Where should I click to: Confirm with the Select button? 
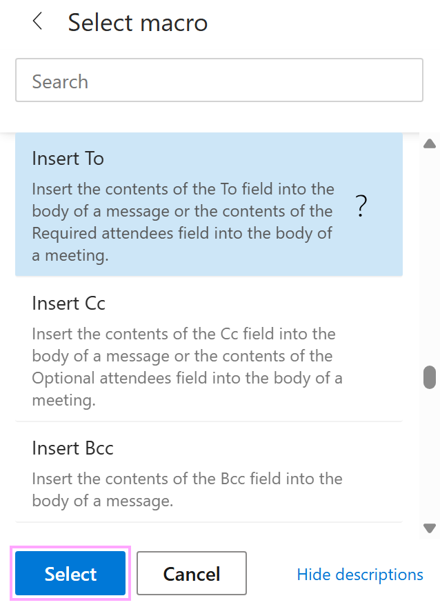(x=70, y=573)
